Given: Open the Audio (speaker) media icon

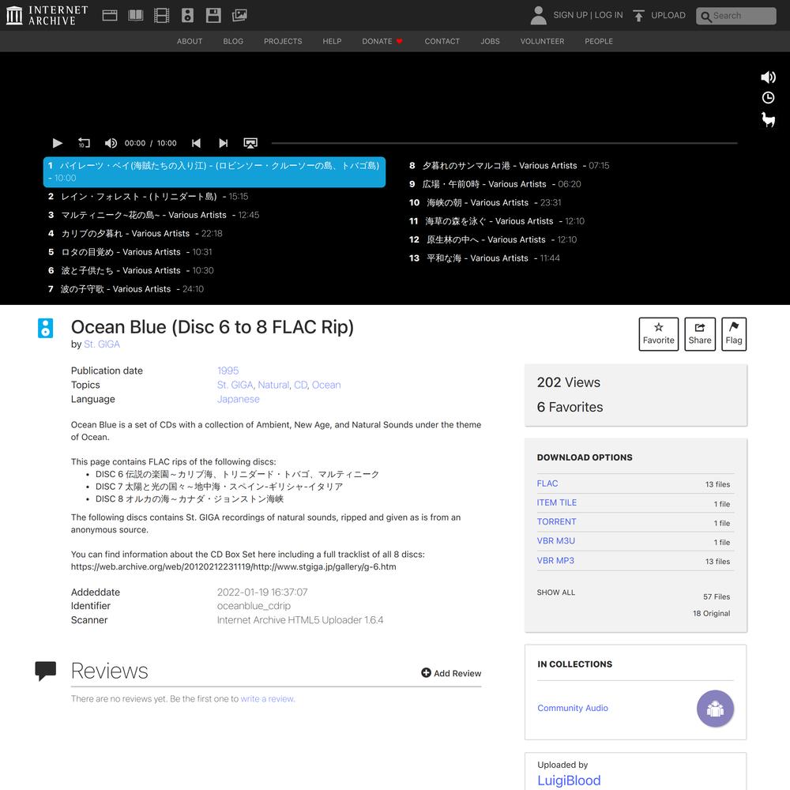Looking at the screenshot, I should click(187, 15).
